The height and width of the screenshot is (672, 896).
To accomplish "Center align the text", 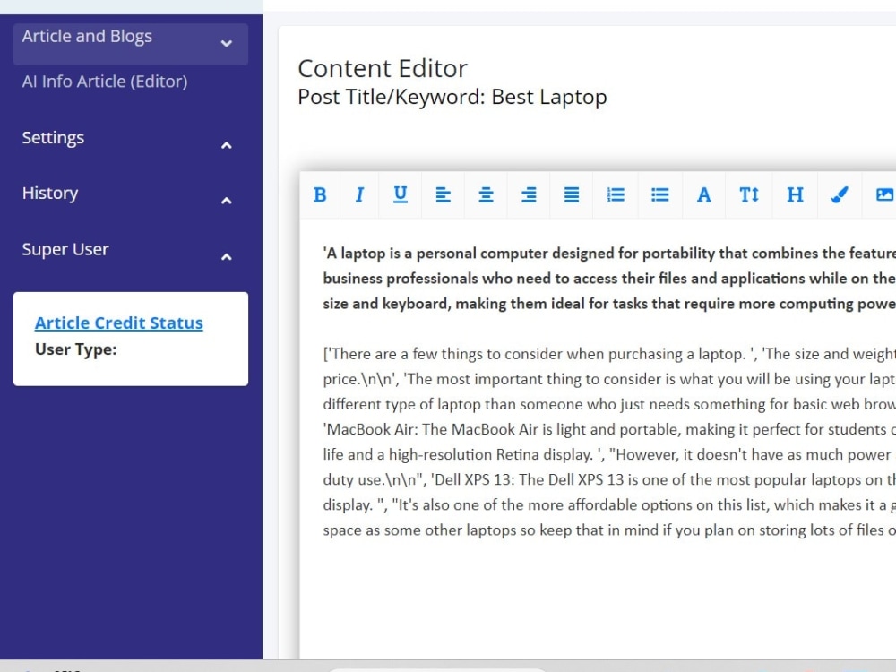I will pyautogui.click(x=486, y=194).
